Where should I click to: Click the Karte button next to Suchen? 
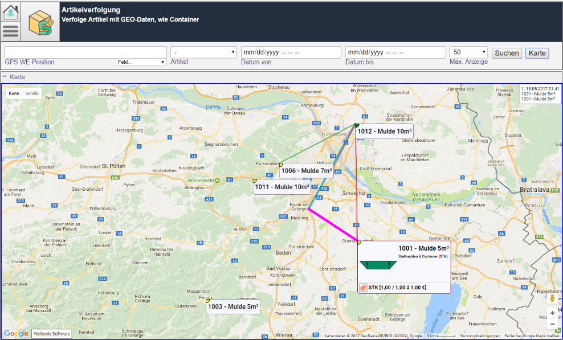point(537,53)
